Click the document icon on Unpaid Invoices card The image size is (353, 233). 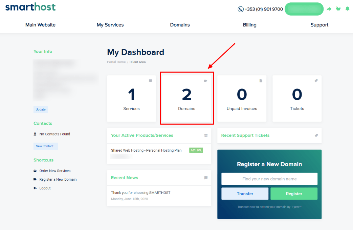261,81
